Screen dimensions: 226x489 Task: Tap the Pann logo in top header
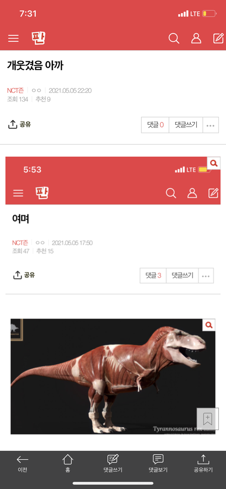[39, 38]
